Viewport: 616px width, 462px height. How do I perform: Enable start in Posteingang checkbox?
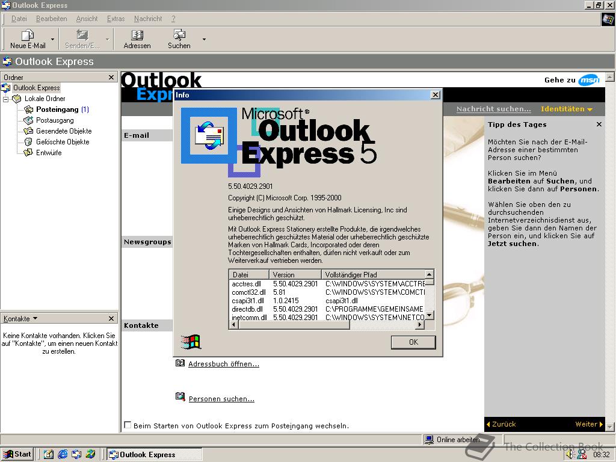point(128,425)
